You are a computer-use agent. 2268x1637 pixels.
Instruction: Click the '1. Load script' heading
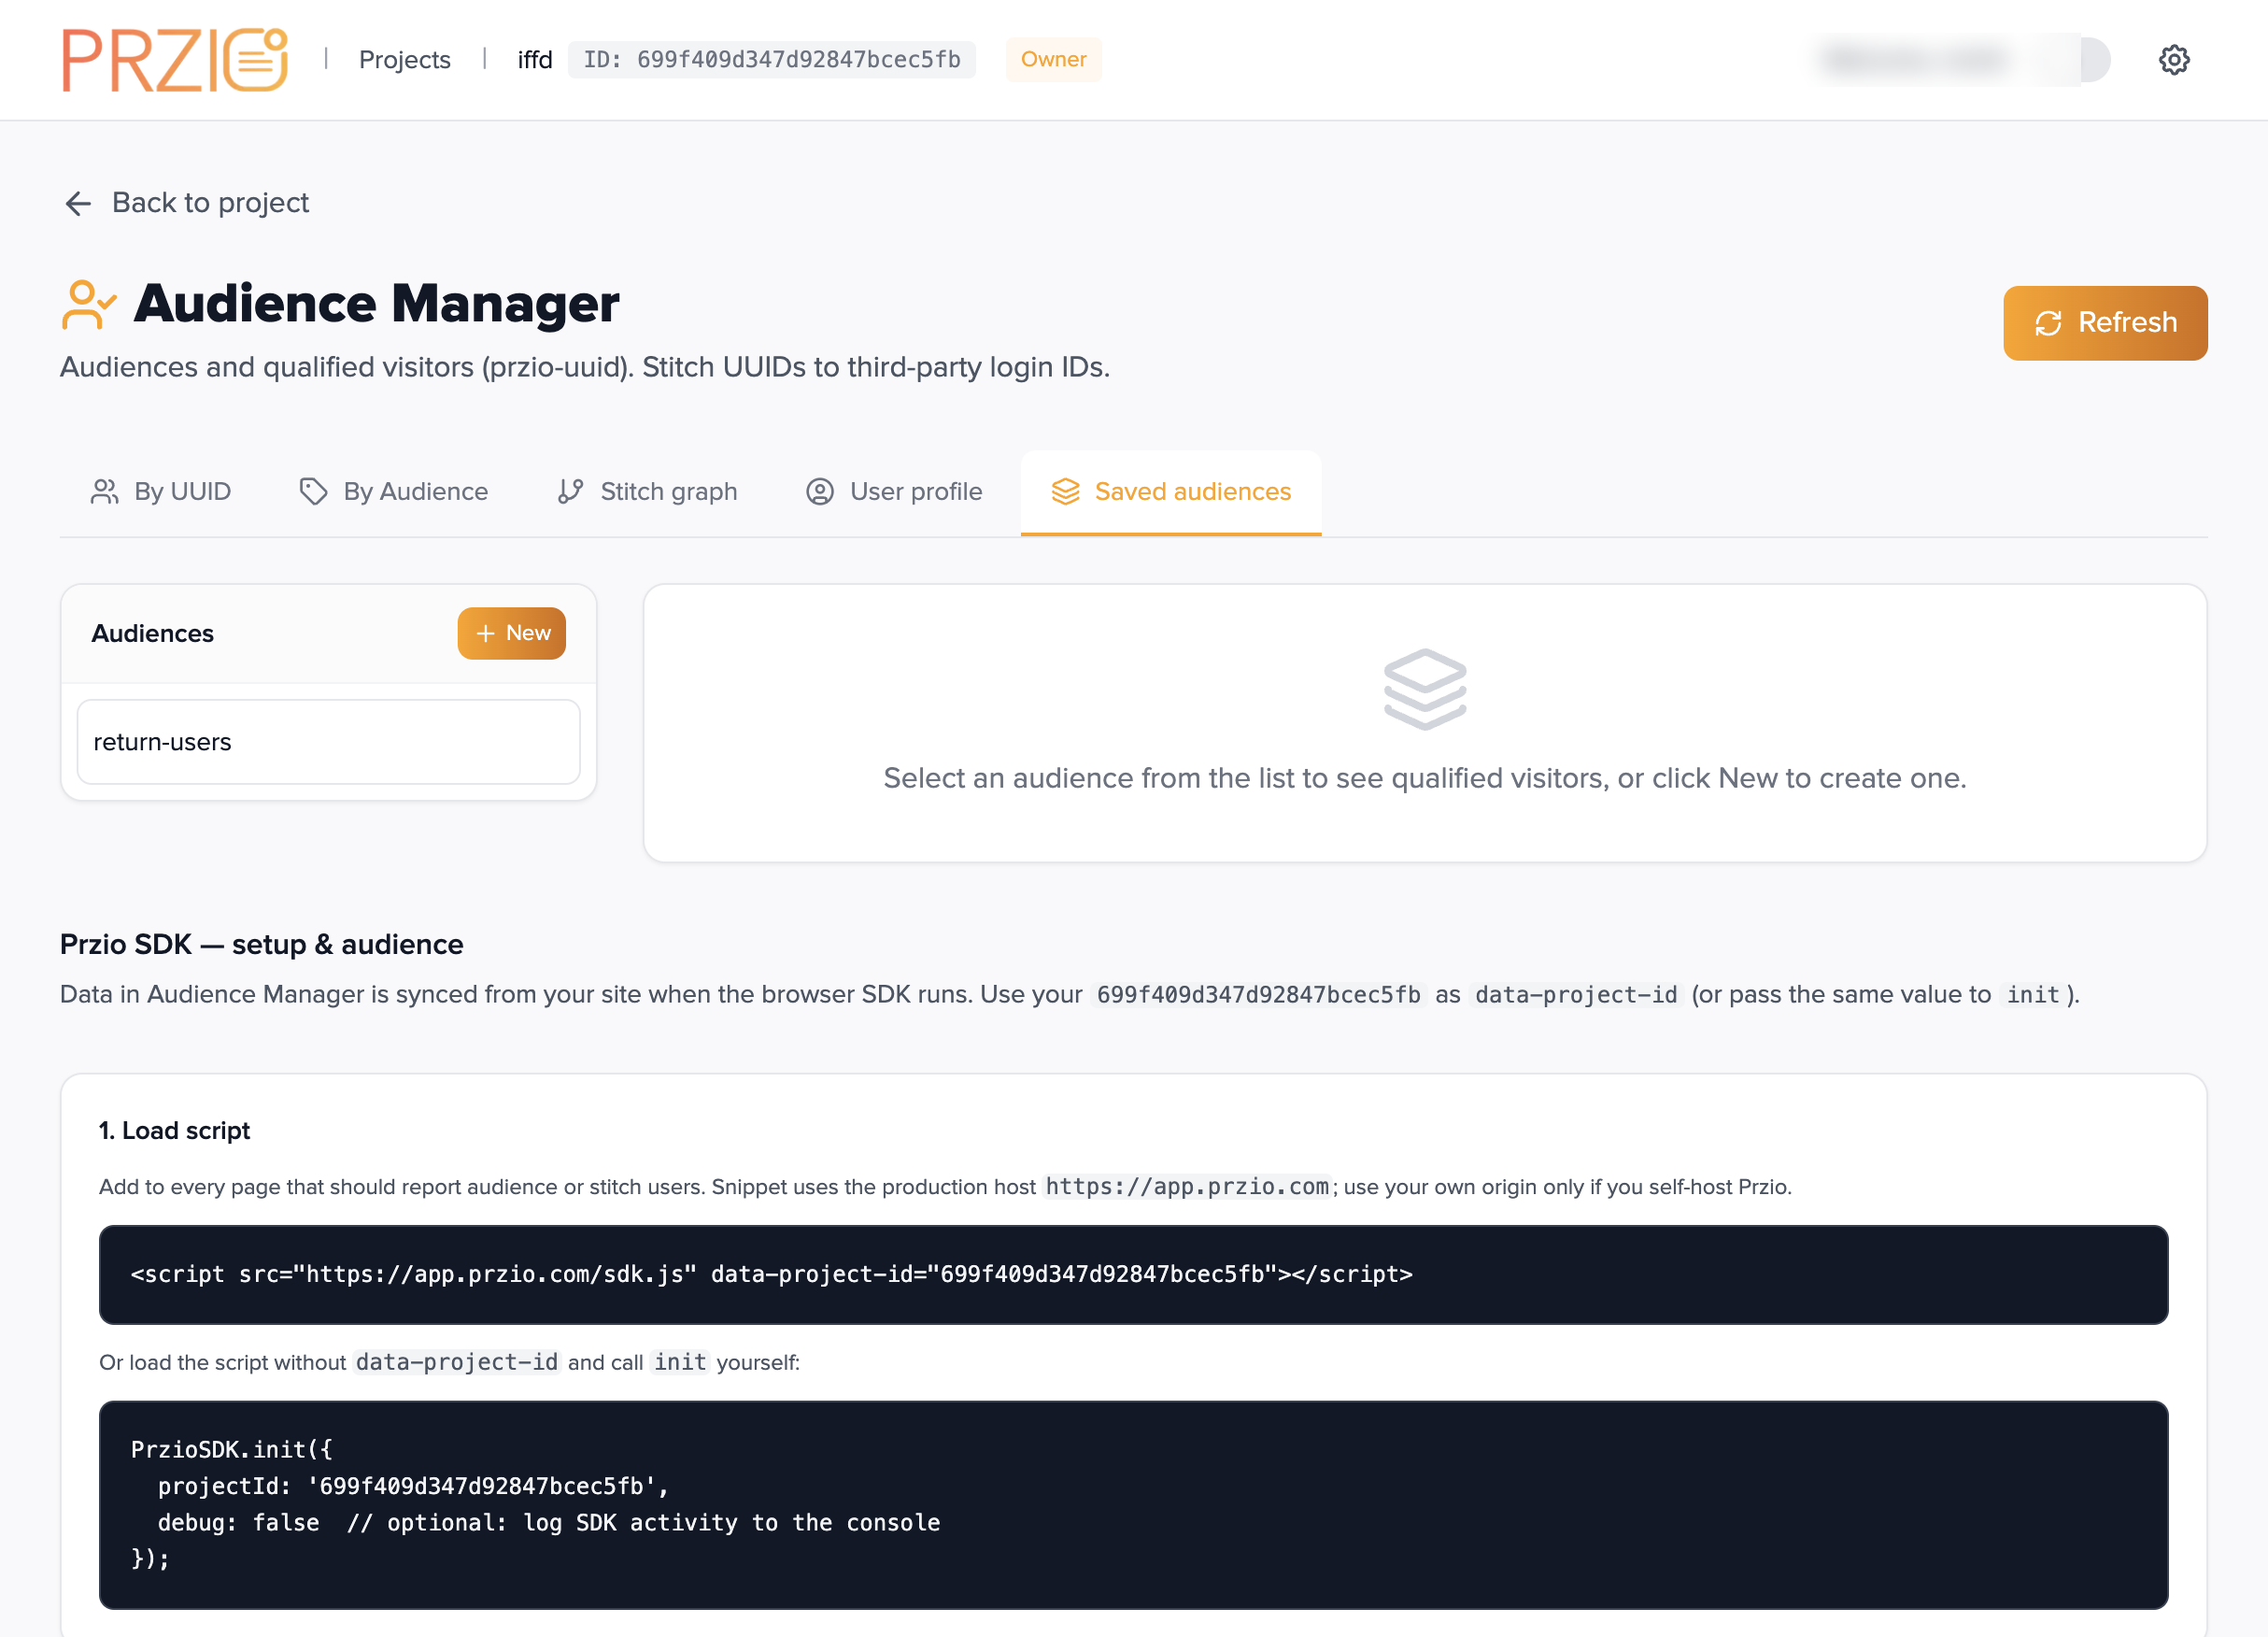(x=175, y=1131)
